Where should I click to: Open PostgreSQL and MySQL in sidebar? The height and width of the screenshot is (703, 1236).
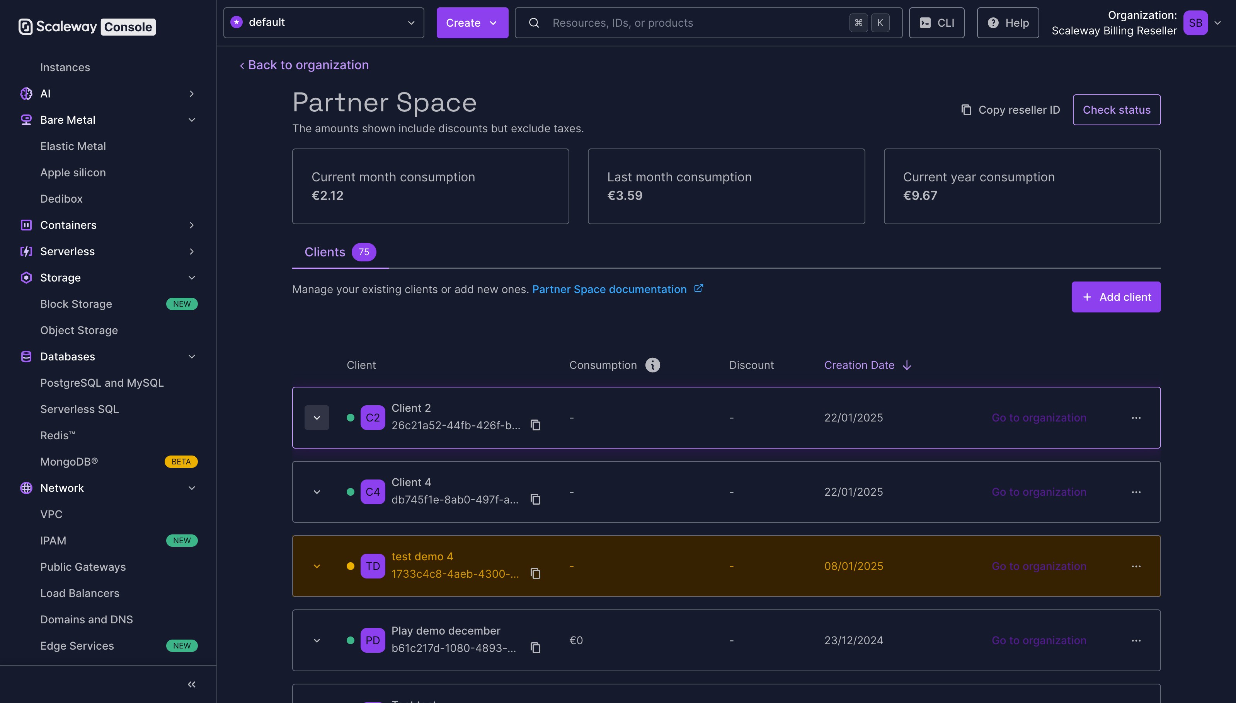[x=102, y=383]
